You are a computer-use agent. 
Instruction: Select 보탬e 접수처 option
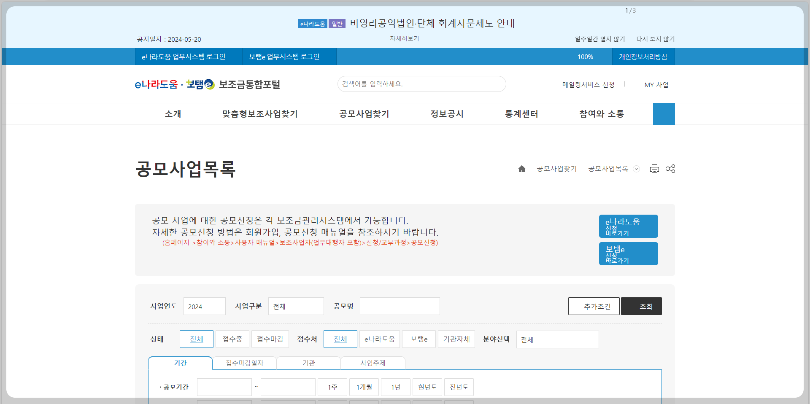click(419, 339)
